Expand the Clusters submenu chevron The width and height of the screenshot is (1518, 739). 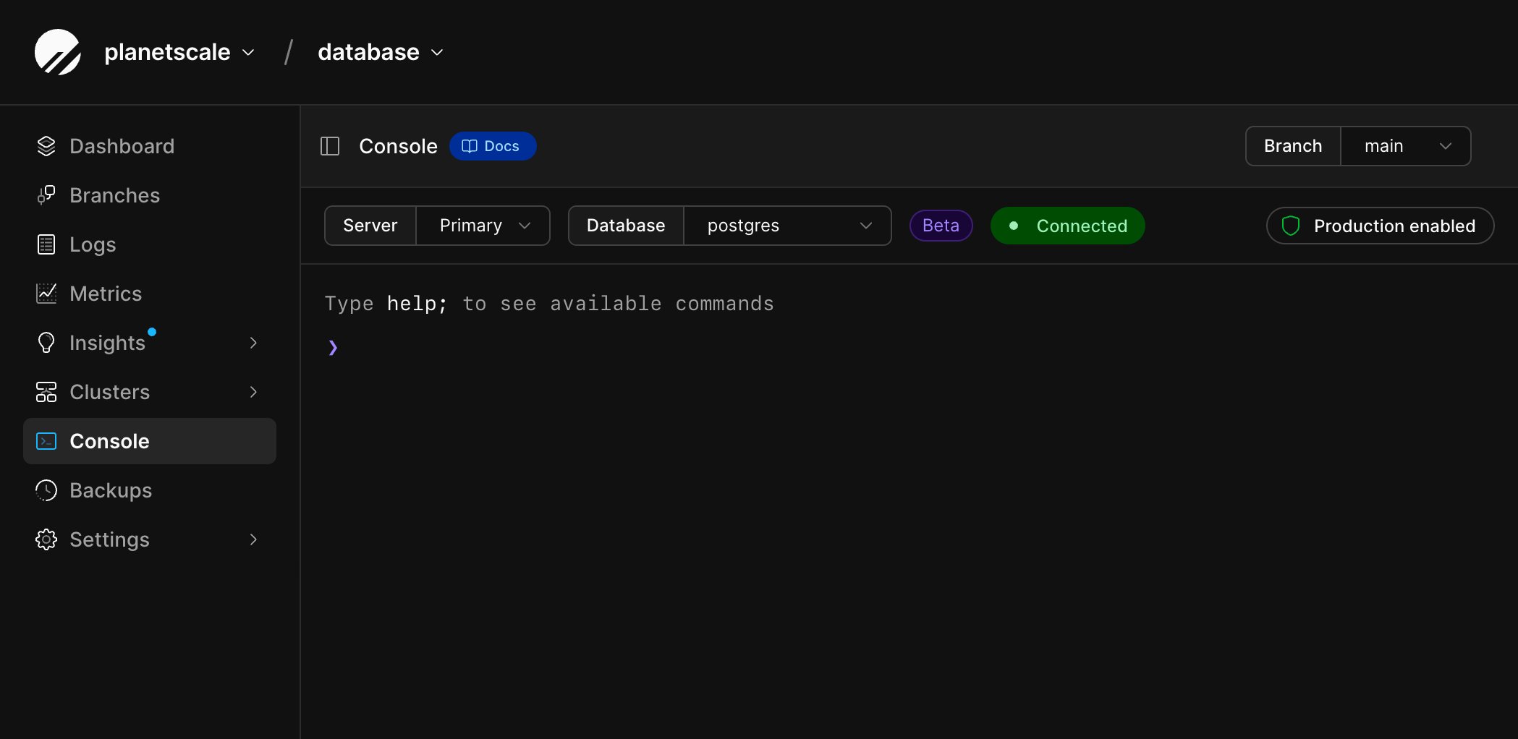(x=253, y=392)
